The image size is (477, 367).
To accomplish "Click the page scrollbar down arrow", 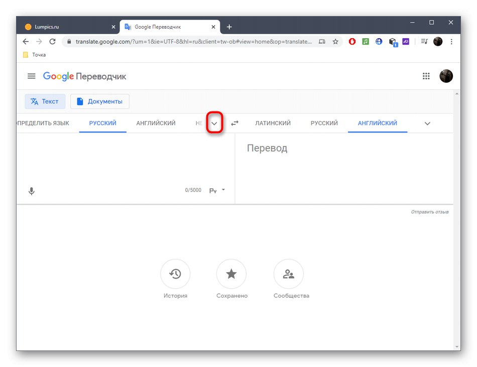I will [x=456, y=347].
